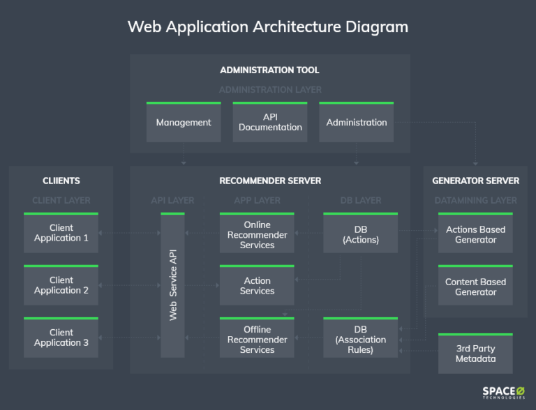Viewport: 536px width, 410px height.
Task: Click the CLIENT LAYER label
Action: click(61, 200)
